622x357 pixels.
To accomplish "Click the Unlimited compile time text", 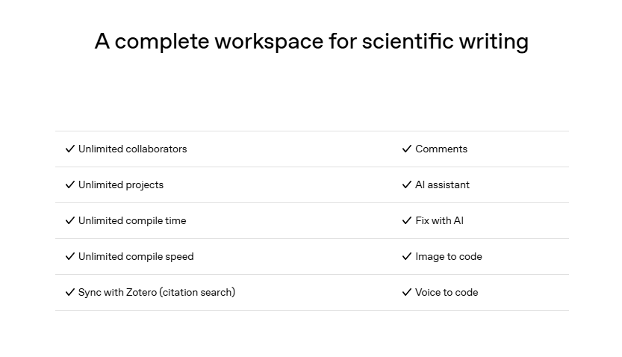I will click(132, 220).
